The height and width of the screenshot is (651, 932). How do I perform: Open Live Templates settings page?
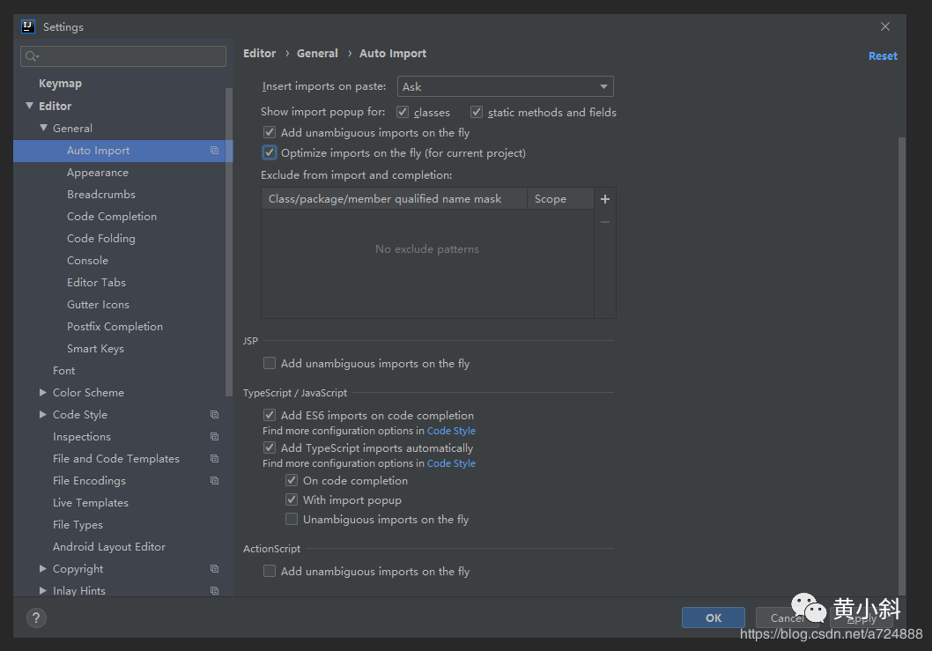[x=91, y=502]
